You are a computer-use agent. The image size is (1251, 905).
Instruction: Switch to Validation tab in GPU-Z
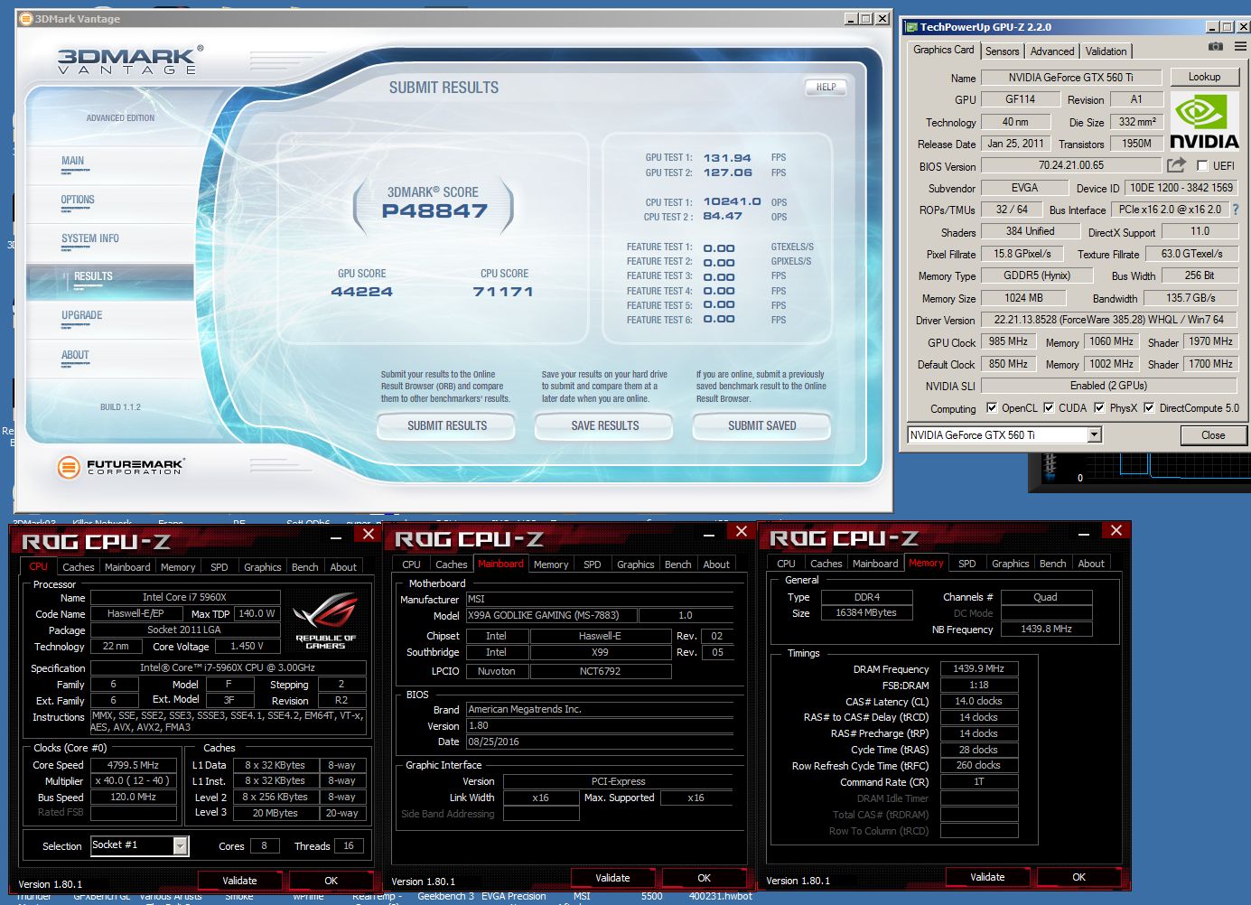[x=1106, y=51]
